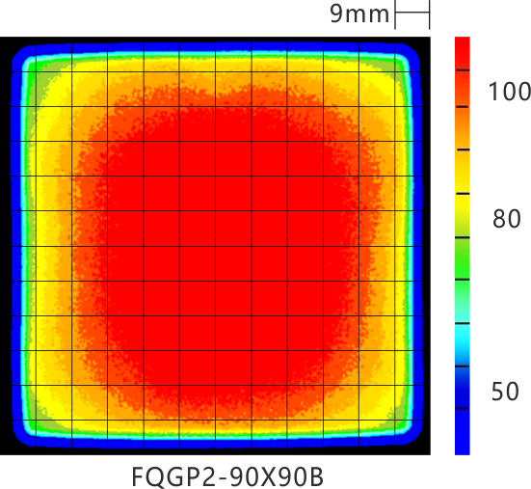Image resolution: width=531 pixels, height=489 pixels.
Task: Click the blue border along heatmap top edge
Action: click(215, 46)
